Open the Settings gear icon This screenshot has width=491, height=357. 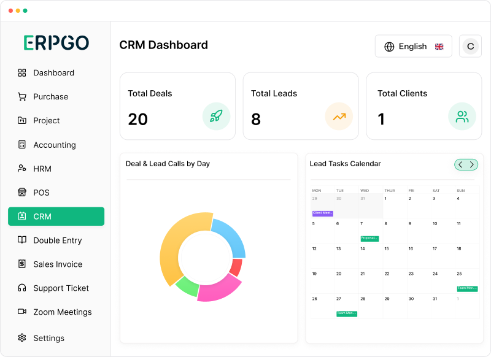pos(22,338)
